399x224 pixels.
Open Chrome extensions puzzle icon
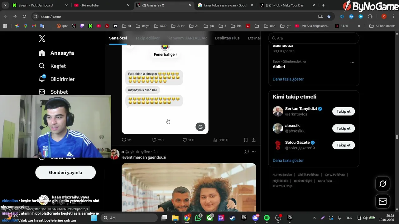(x=370, y=16)
